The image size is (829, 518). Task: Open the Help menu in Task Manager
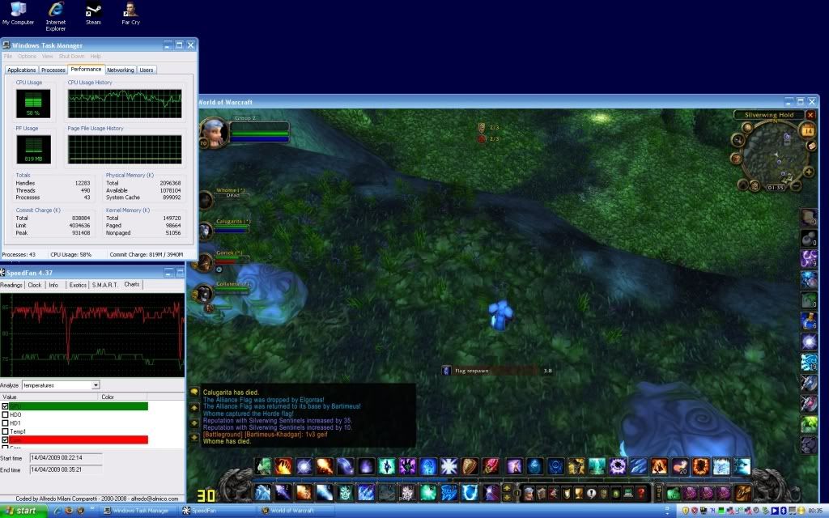point(96,56)
